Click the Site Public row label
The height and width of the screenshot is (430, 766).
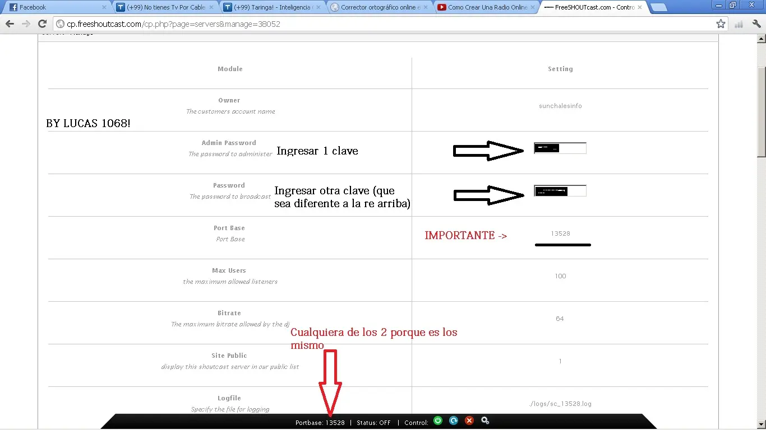coord(229,356)
